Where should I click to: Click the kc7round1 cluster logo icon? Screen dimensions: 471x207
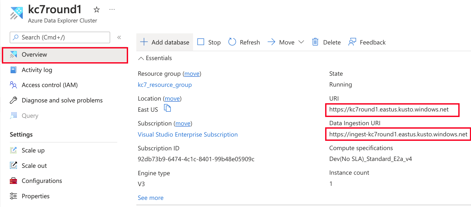coord(16,13)
